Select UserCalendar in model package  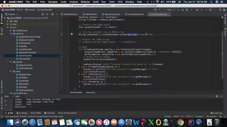coord(26,68)
